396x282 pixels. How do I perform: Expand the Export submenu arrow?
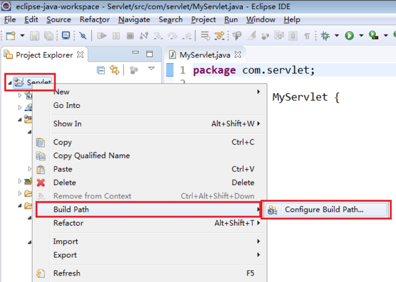[x=258, y=255]
